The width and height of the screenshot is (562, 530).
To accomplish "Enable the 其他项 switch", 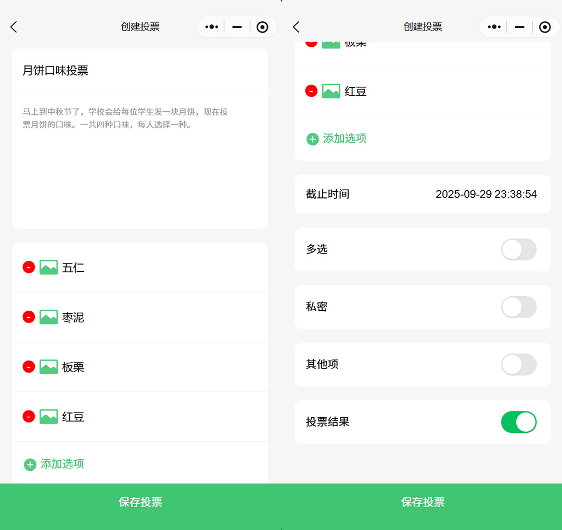I will 518,365.
